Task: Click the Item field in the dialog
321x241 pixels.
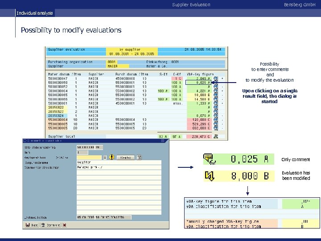Action: pos(82,153)
